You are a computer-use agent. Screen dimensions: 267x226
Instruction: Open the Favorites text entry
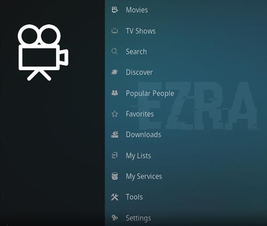click(140, 114)
